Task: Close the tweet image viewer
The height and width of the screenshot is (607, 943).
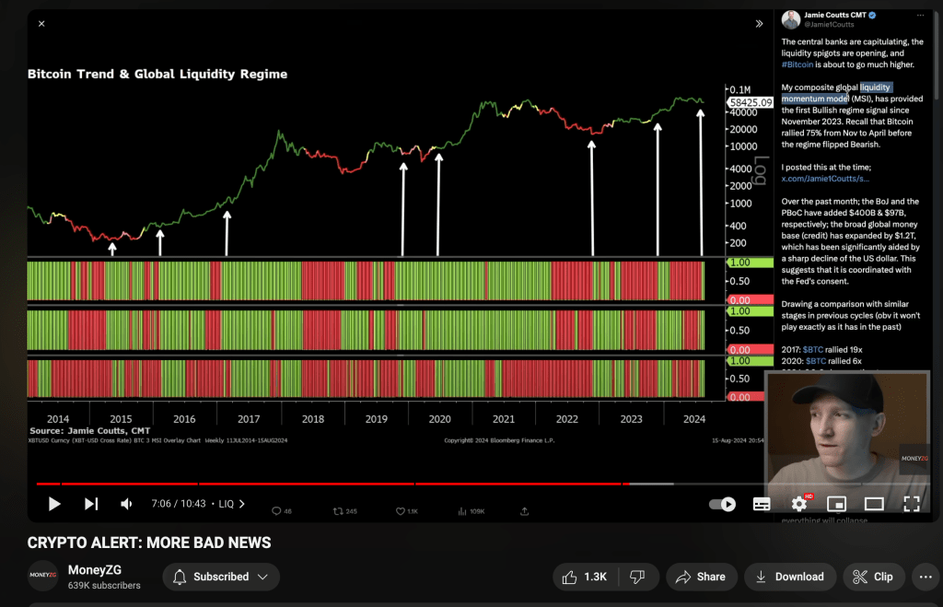Action: [41, 24]
